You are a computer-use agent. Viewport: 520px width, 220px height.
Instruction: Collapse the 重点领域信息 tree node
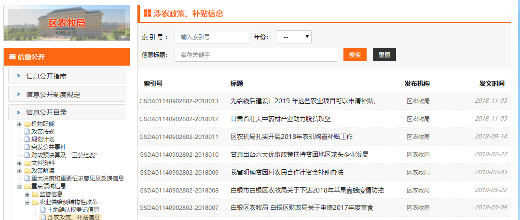(x=19, y=187)
